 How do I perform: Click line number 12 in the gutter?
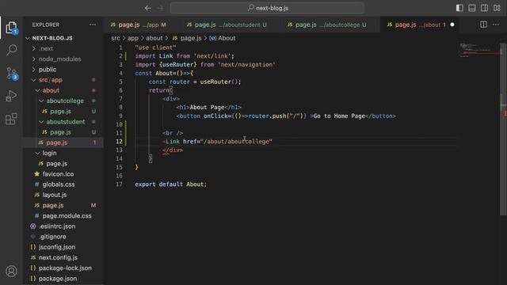(x=119, y=142)
